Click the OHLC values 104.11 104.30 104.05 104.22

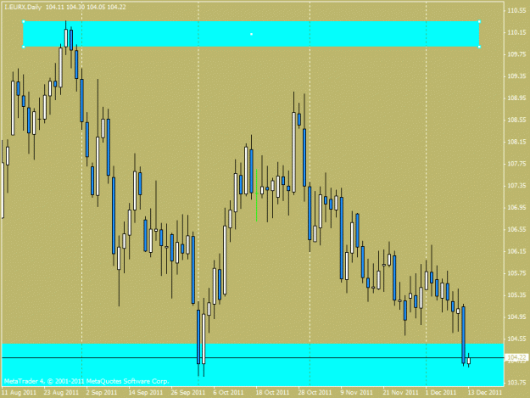pyautogui.click(x=86, y=7)
